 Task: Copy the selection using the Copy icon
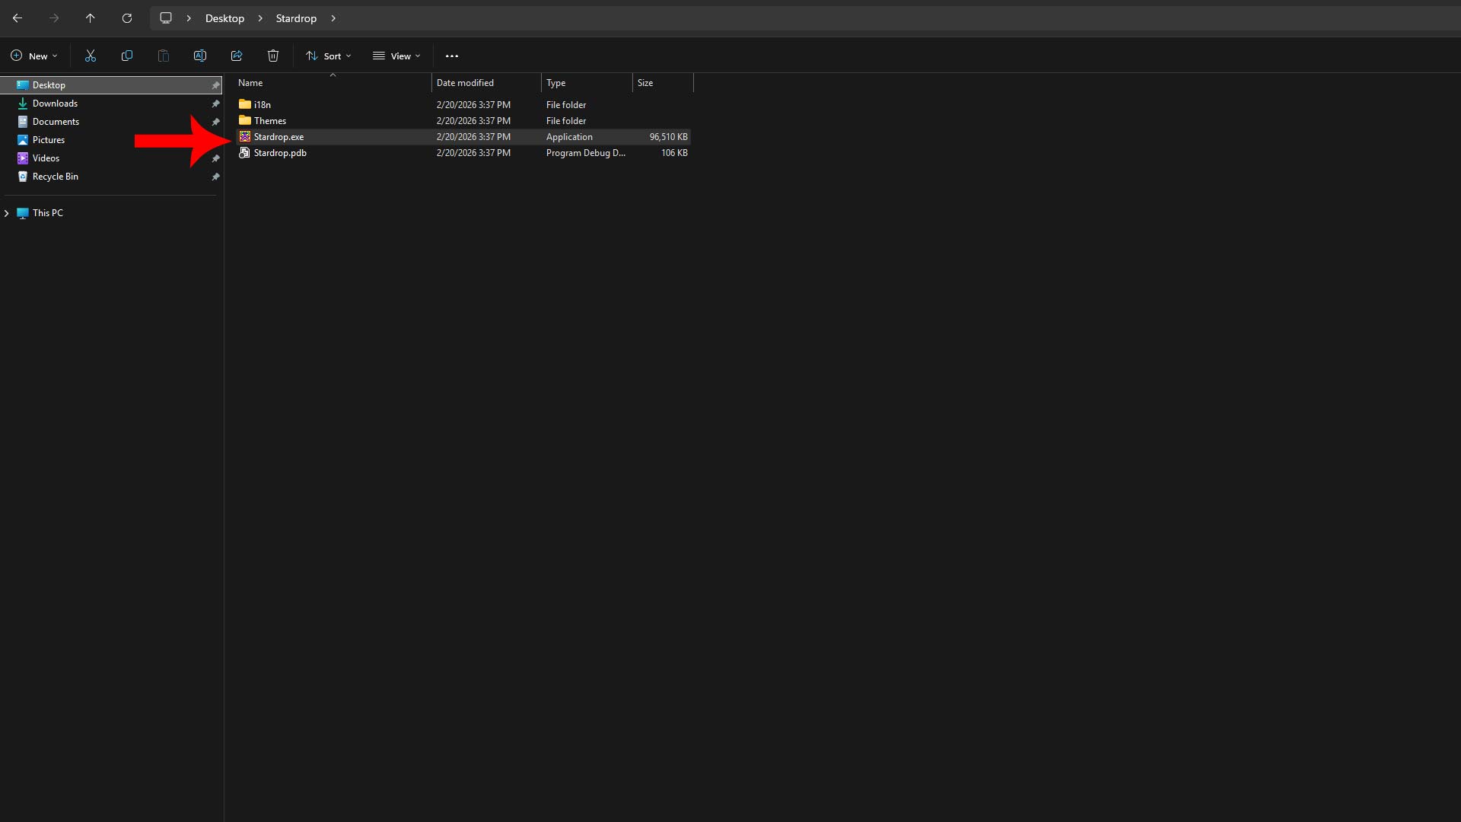[127, 55]
